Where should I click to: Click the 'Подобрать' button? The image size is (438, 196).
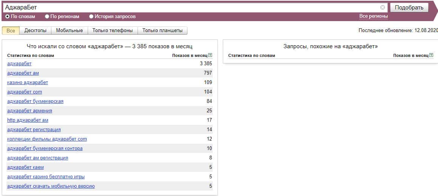click(x=409, y=8)
